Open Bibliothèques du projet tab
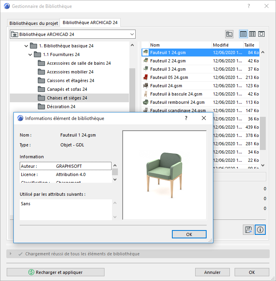 click(34, 23)
